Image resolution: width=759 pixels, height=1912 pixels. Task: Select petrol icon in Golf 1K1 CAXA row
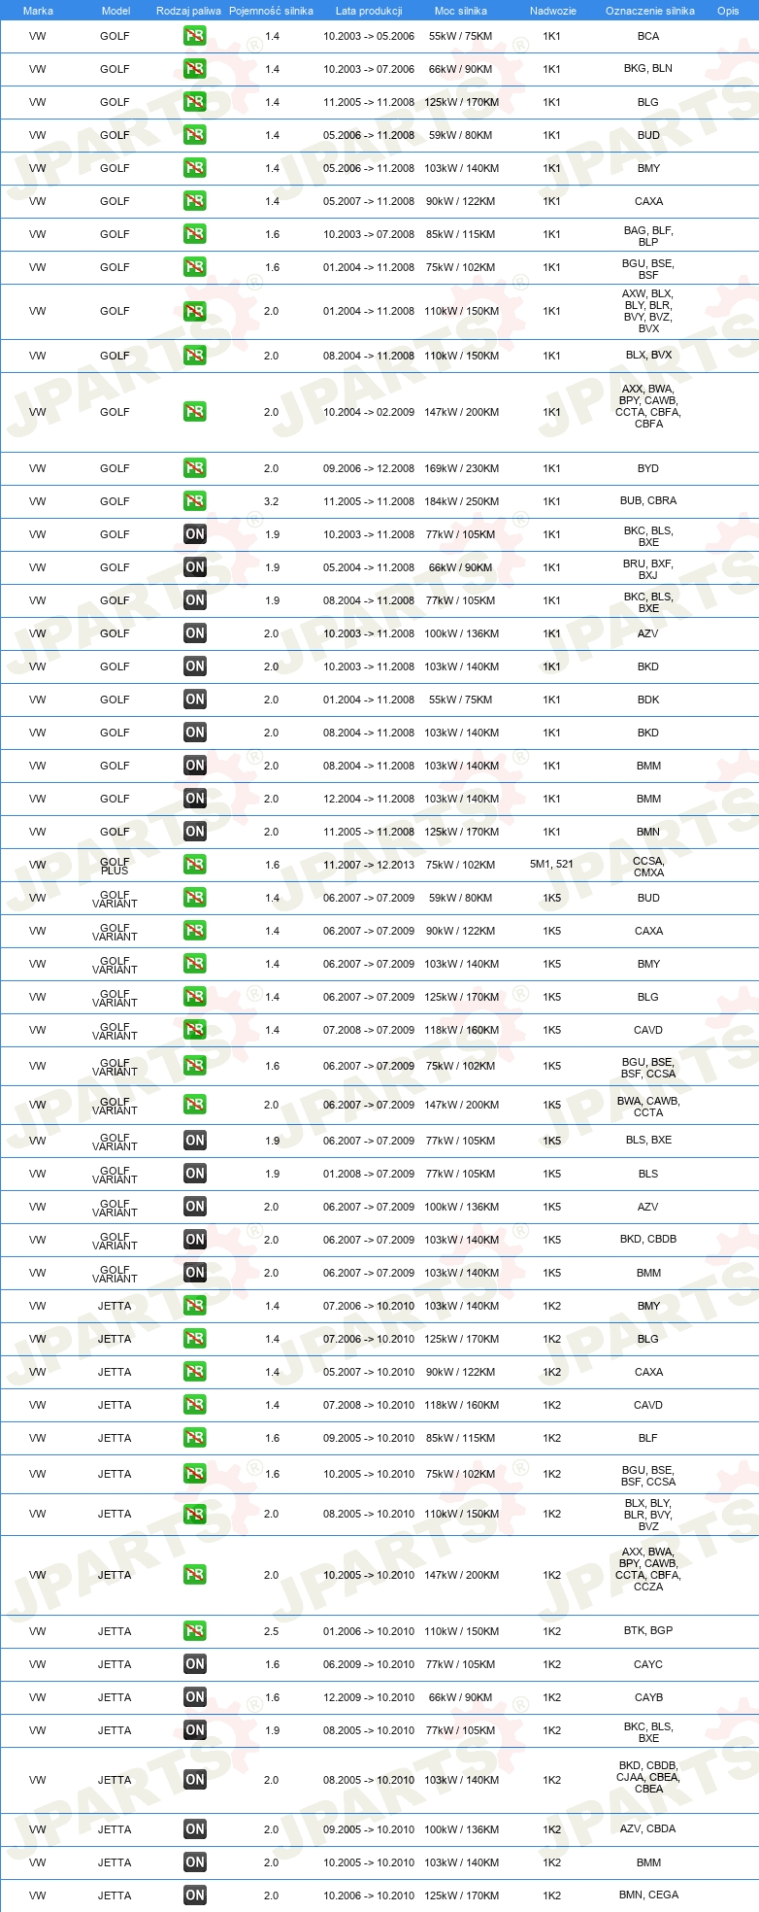tap(195, 201)
